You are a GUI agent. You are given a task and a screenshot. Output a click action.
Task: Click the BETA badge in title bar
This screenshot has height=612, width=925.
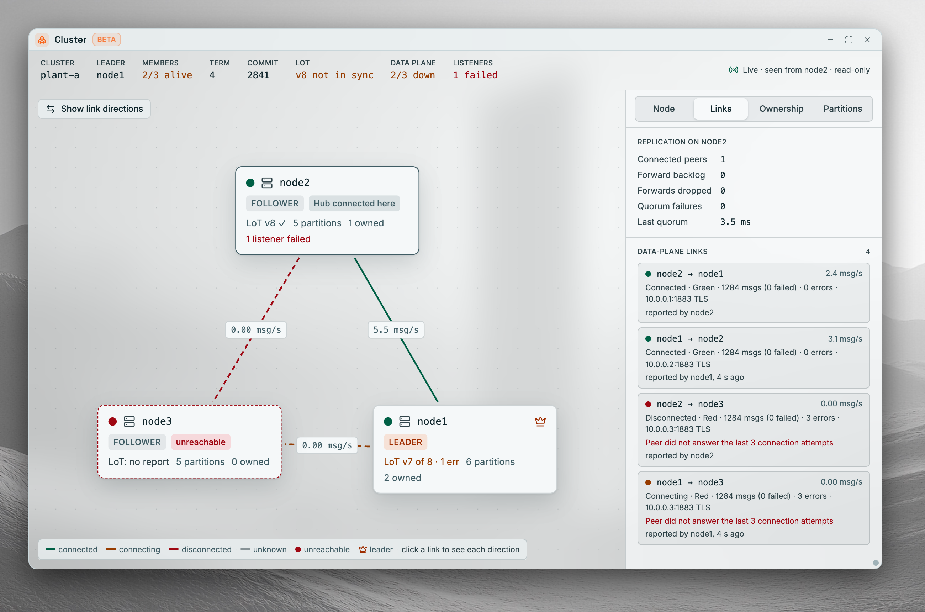(106, 40)
